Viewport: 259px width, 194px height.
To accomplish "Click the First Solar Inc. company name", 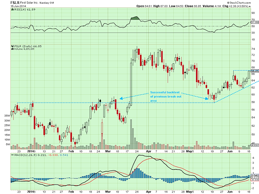I will click(29, 3).
